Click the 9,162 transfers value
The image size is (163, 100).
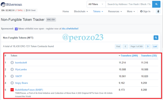pyautogui.click(x=122, y=83)
